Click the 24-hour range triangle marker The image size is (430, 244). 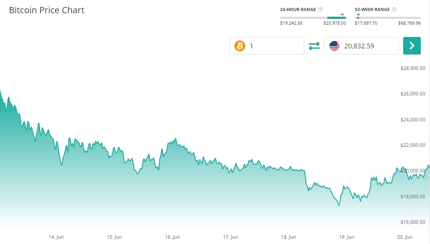coord(343,15)
